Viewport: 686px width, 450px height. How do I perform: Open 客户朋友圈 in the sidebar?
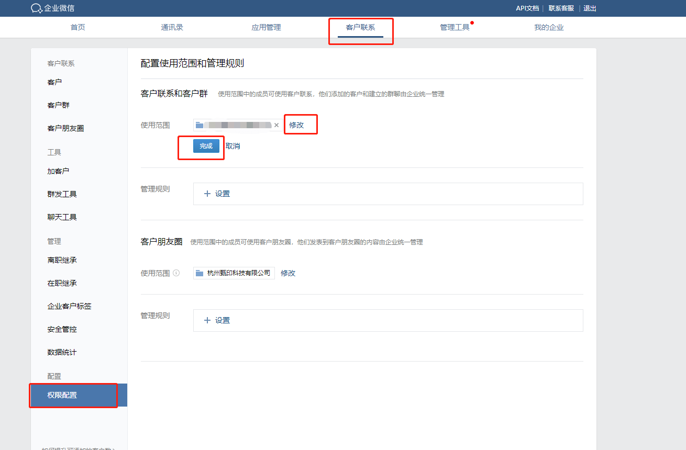pyautogui.click(x=65, y=128)
